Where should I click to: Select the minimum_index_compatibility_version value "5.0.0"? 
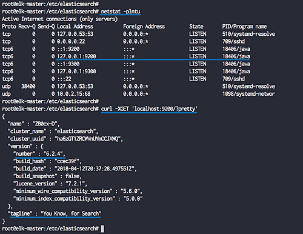(x=133, y=198)
